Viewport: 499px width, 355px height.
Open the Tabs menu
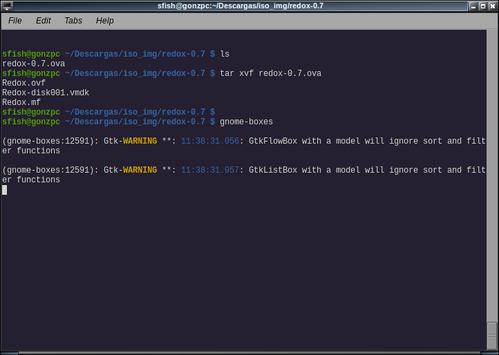click(73, 21)
